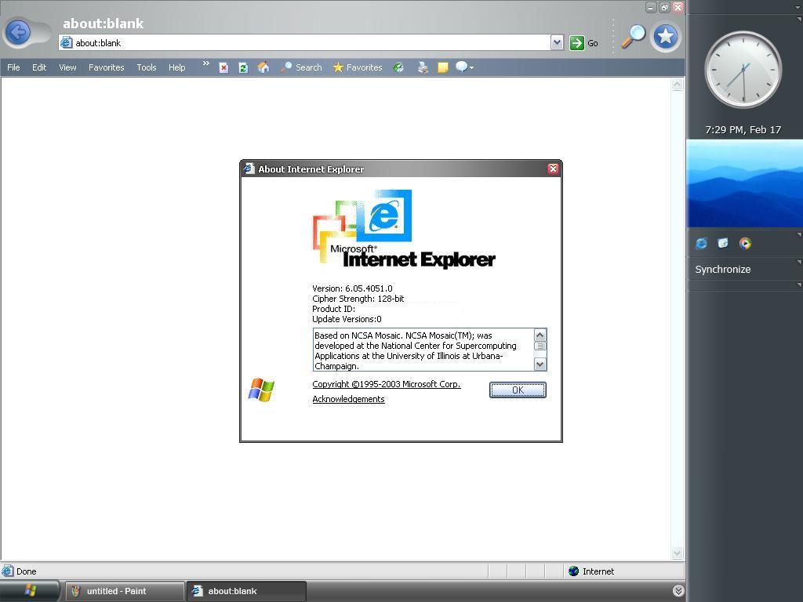
Task: Click the Cipher Strength: 128-bit text
Action: coord(358,299)
